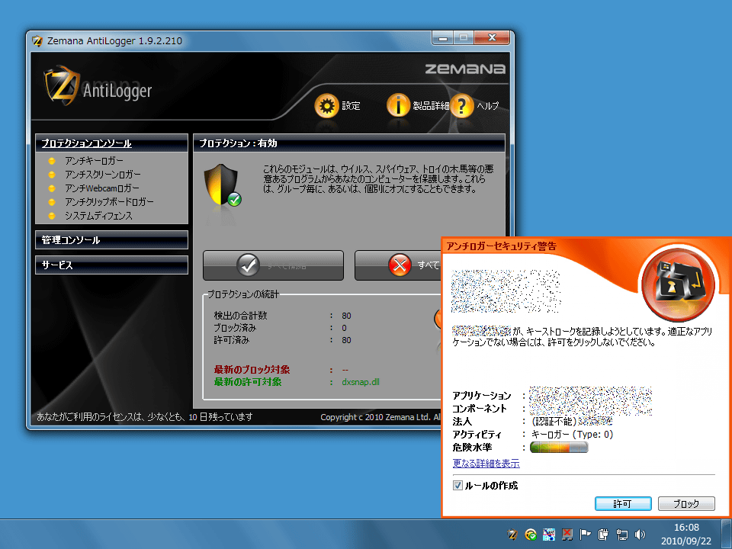Select アンチスクリーンロガー module

103,175
